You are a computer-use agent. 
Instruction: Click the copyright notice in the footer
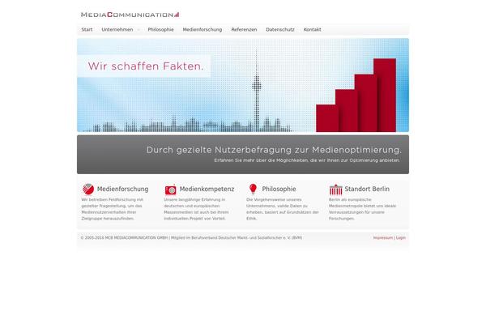191,238
